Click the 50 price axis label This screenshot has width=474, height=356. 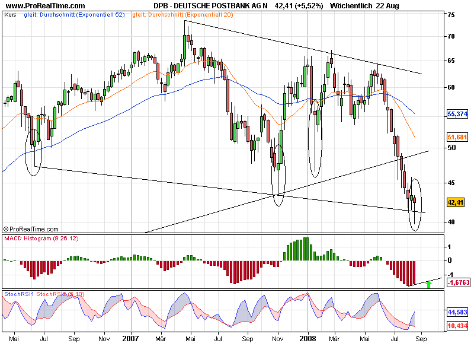click(451, 148)
